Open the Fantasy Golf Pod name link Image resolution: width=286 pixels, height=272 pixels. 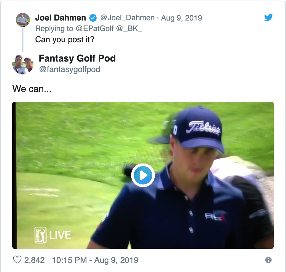(77, 58)
